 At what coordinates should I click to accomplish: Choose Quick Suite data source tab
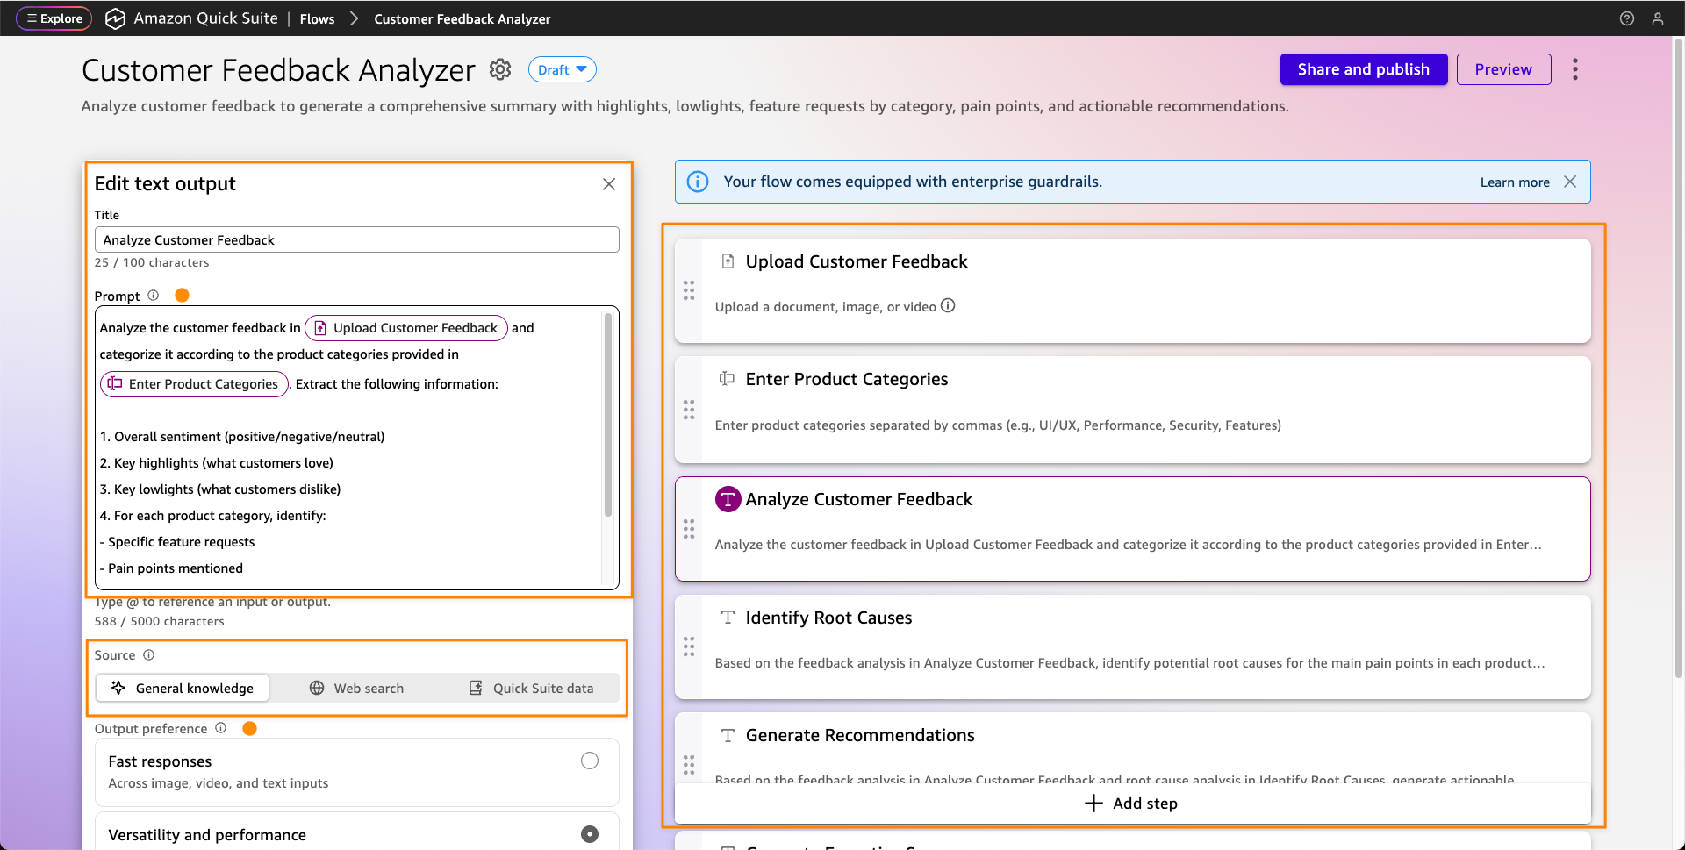click(531, 689)
